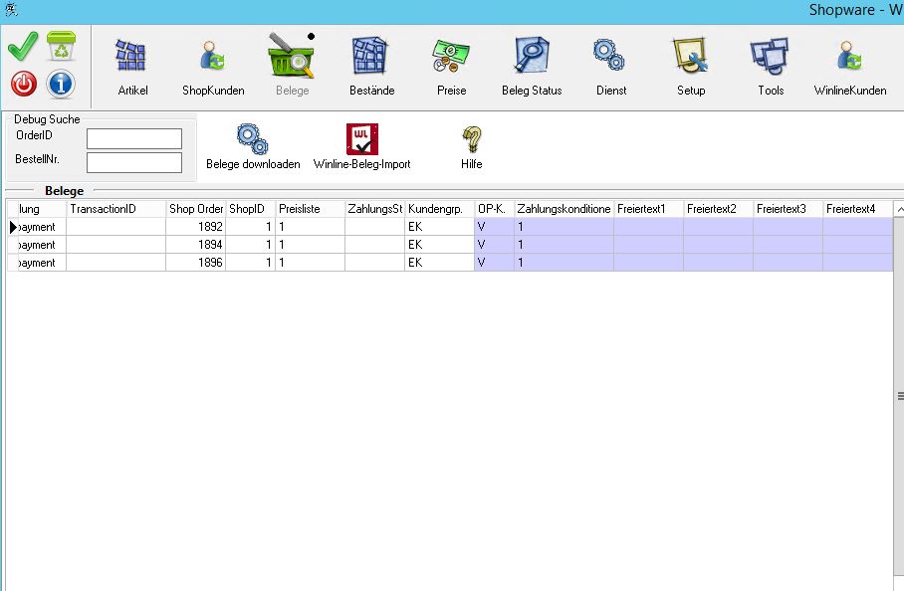Click the Freiertext3 column header
Image resolution: width=904 pixels, height=591 pixels.
pos(789,209)
